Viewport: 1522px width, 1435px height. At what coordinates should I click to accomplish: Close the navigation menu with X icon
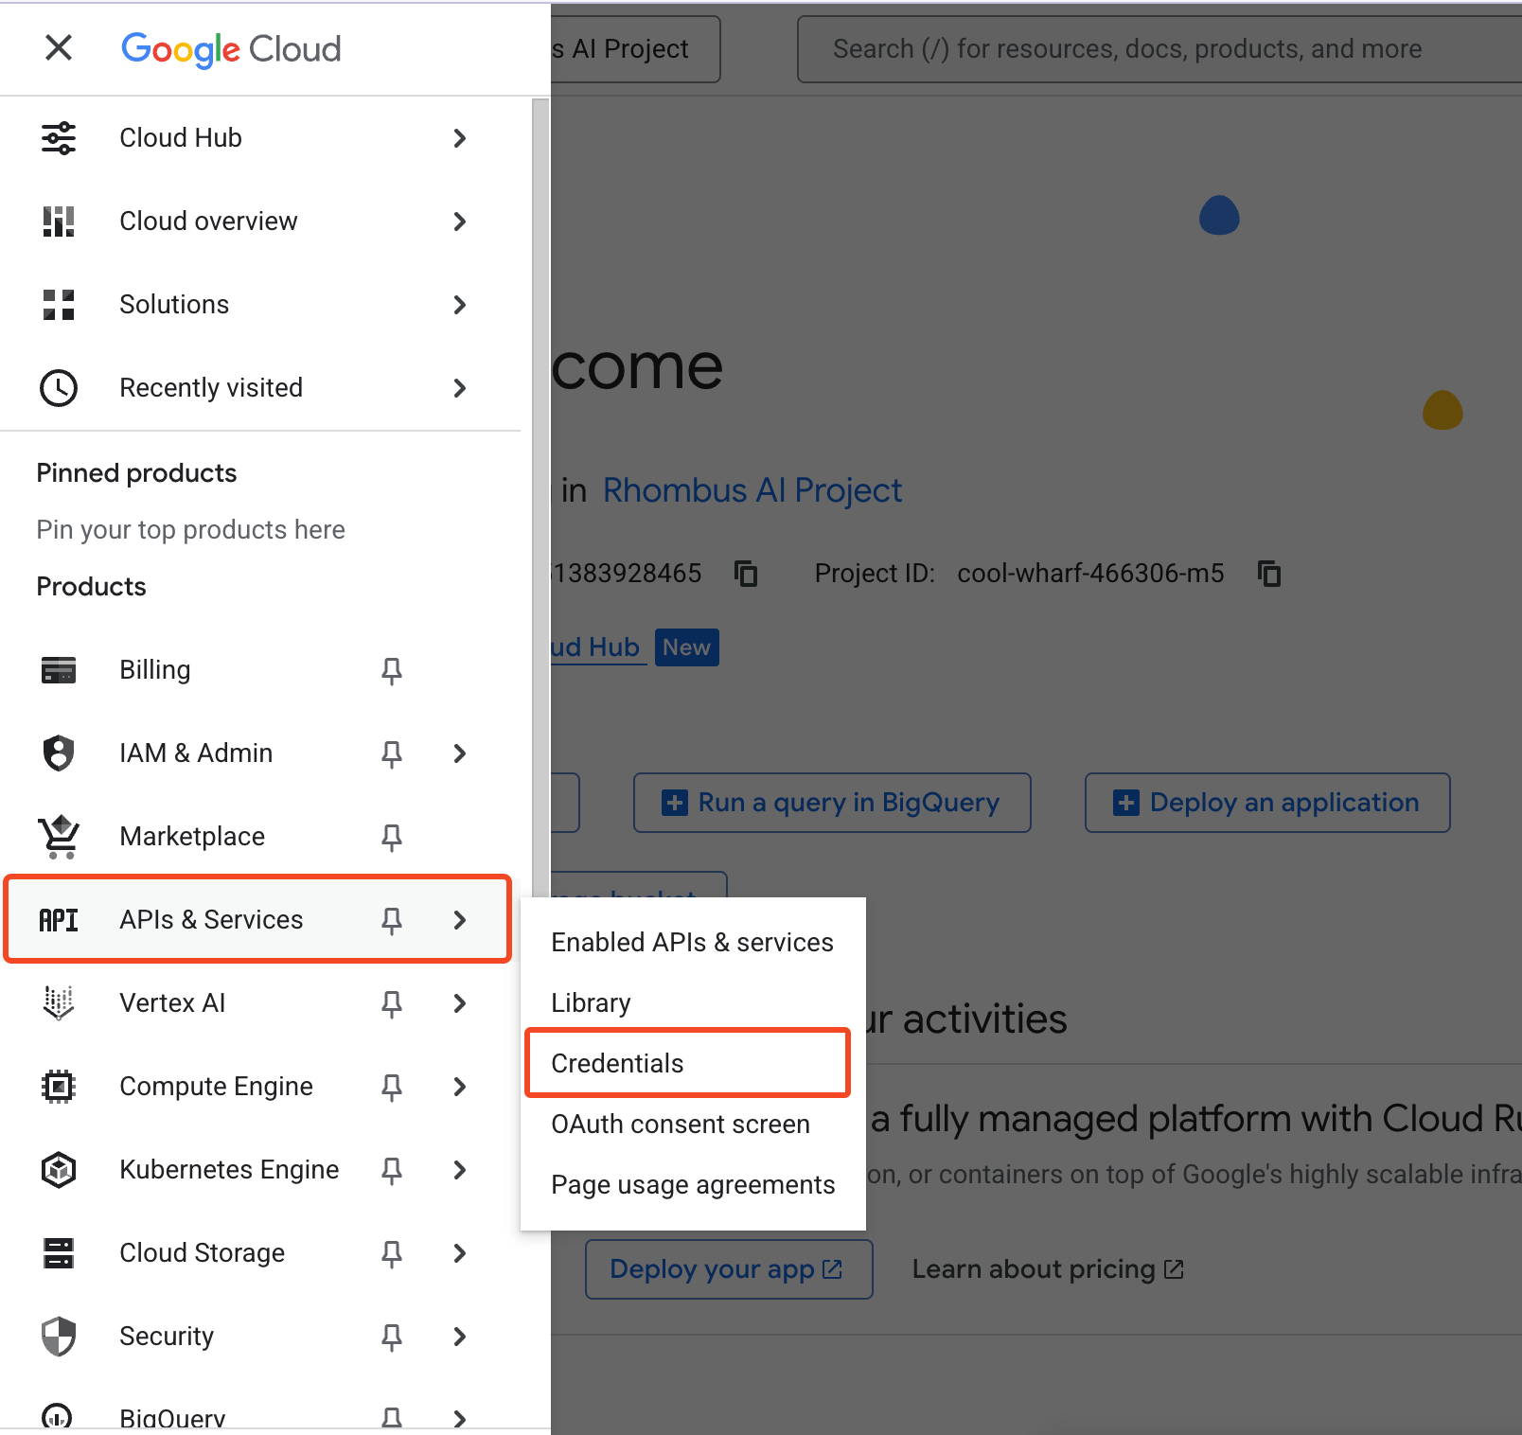tap(59, 47)
